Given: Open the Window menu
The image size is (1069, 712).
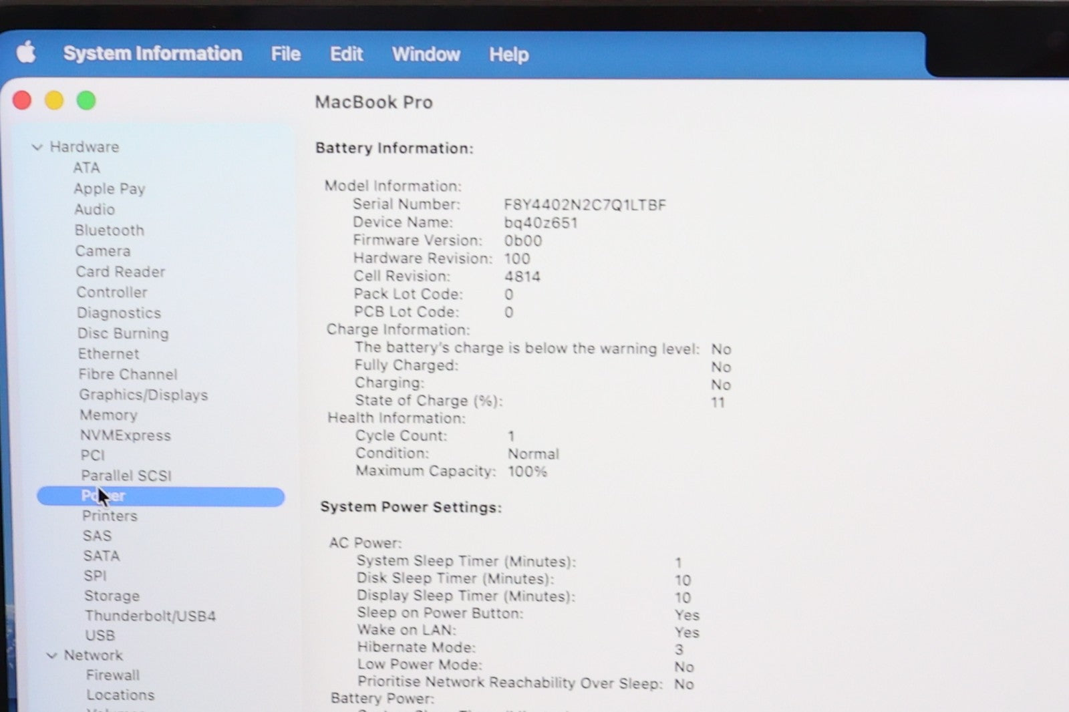Looking at the screenshot, I should [426, 54].
